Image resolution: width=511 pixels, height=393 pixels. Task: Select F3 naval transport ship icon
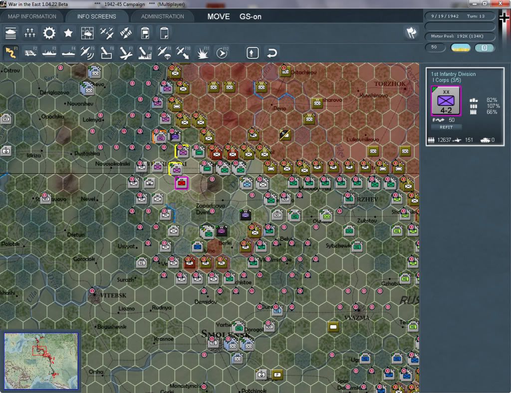click(x=49, y=52)
